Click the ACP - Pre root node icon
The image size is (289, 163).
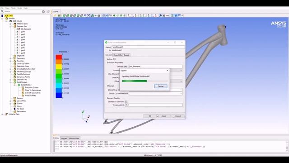[2, 16]
